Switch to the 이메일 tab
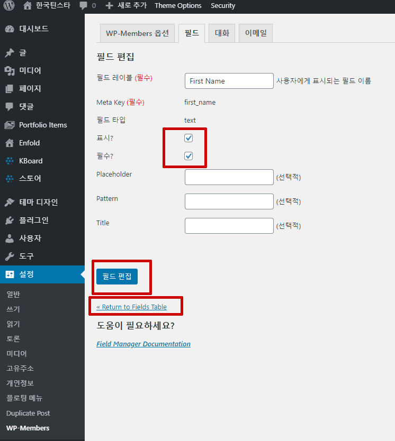The width and height of the screenshot is (395, 441). pyautogui.click(x=256, y=33)
